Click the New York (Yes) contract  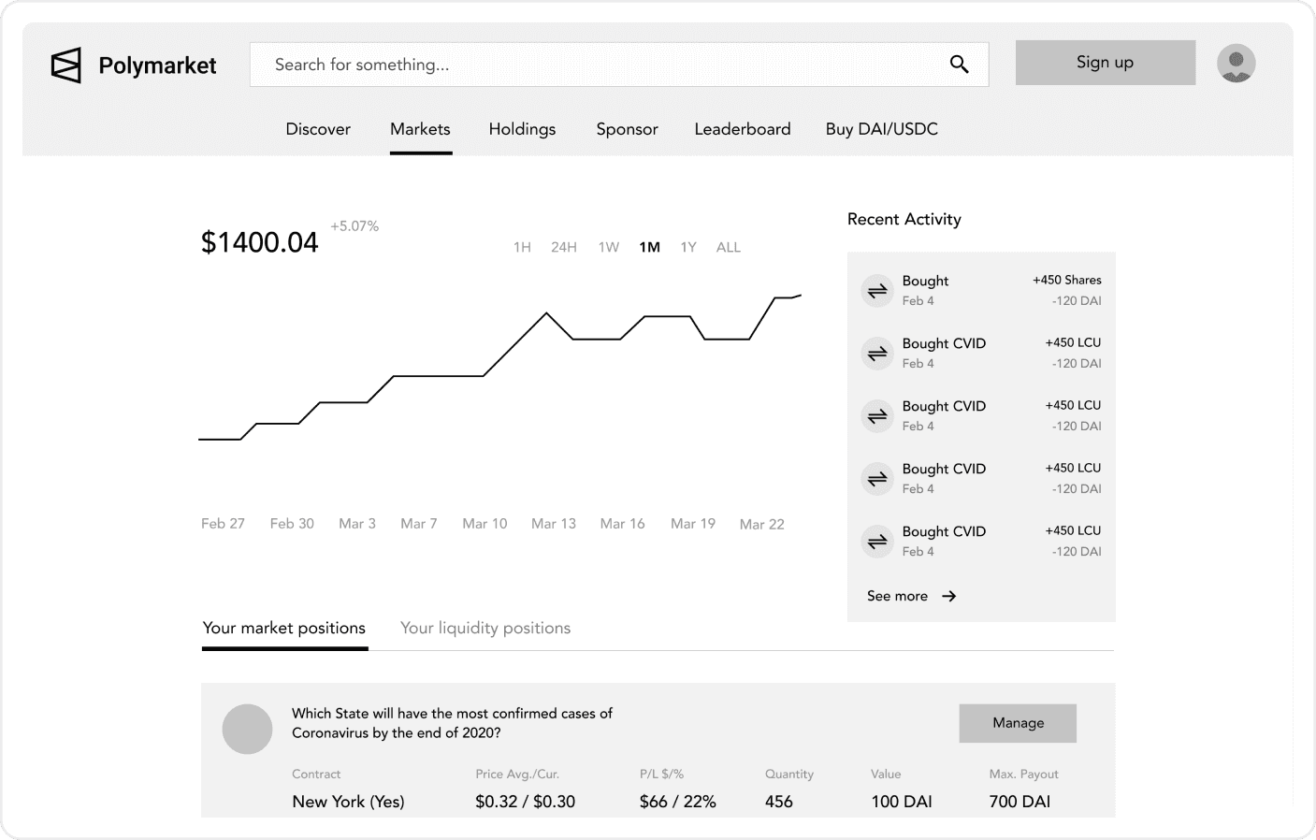[x=348, y=802]
